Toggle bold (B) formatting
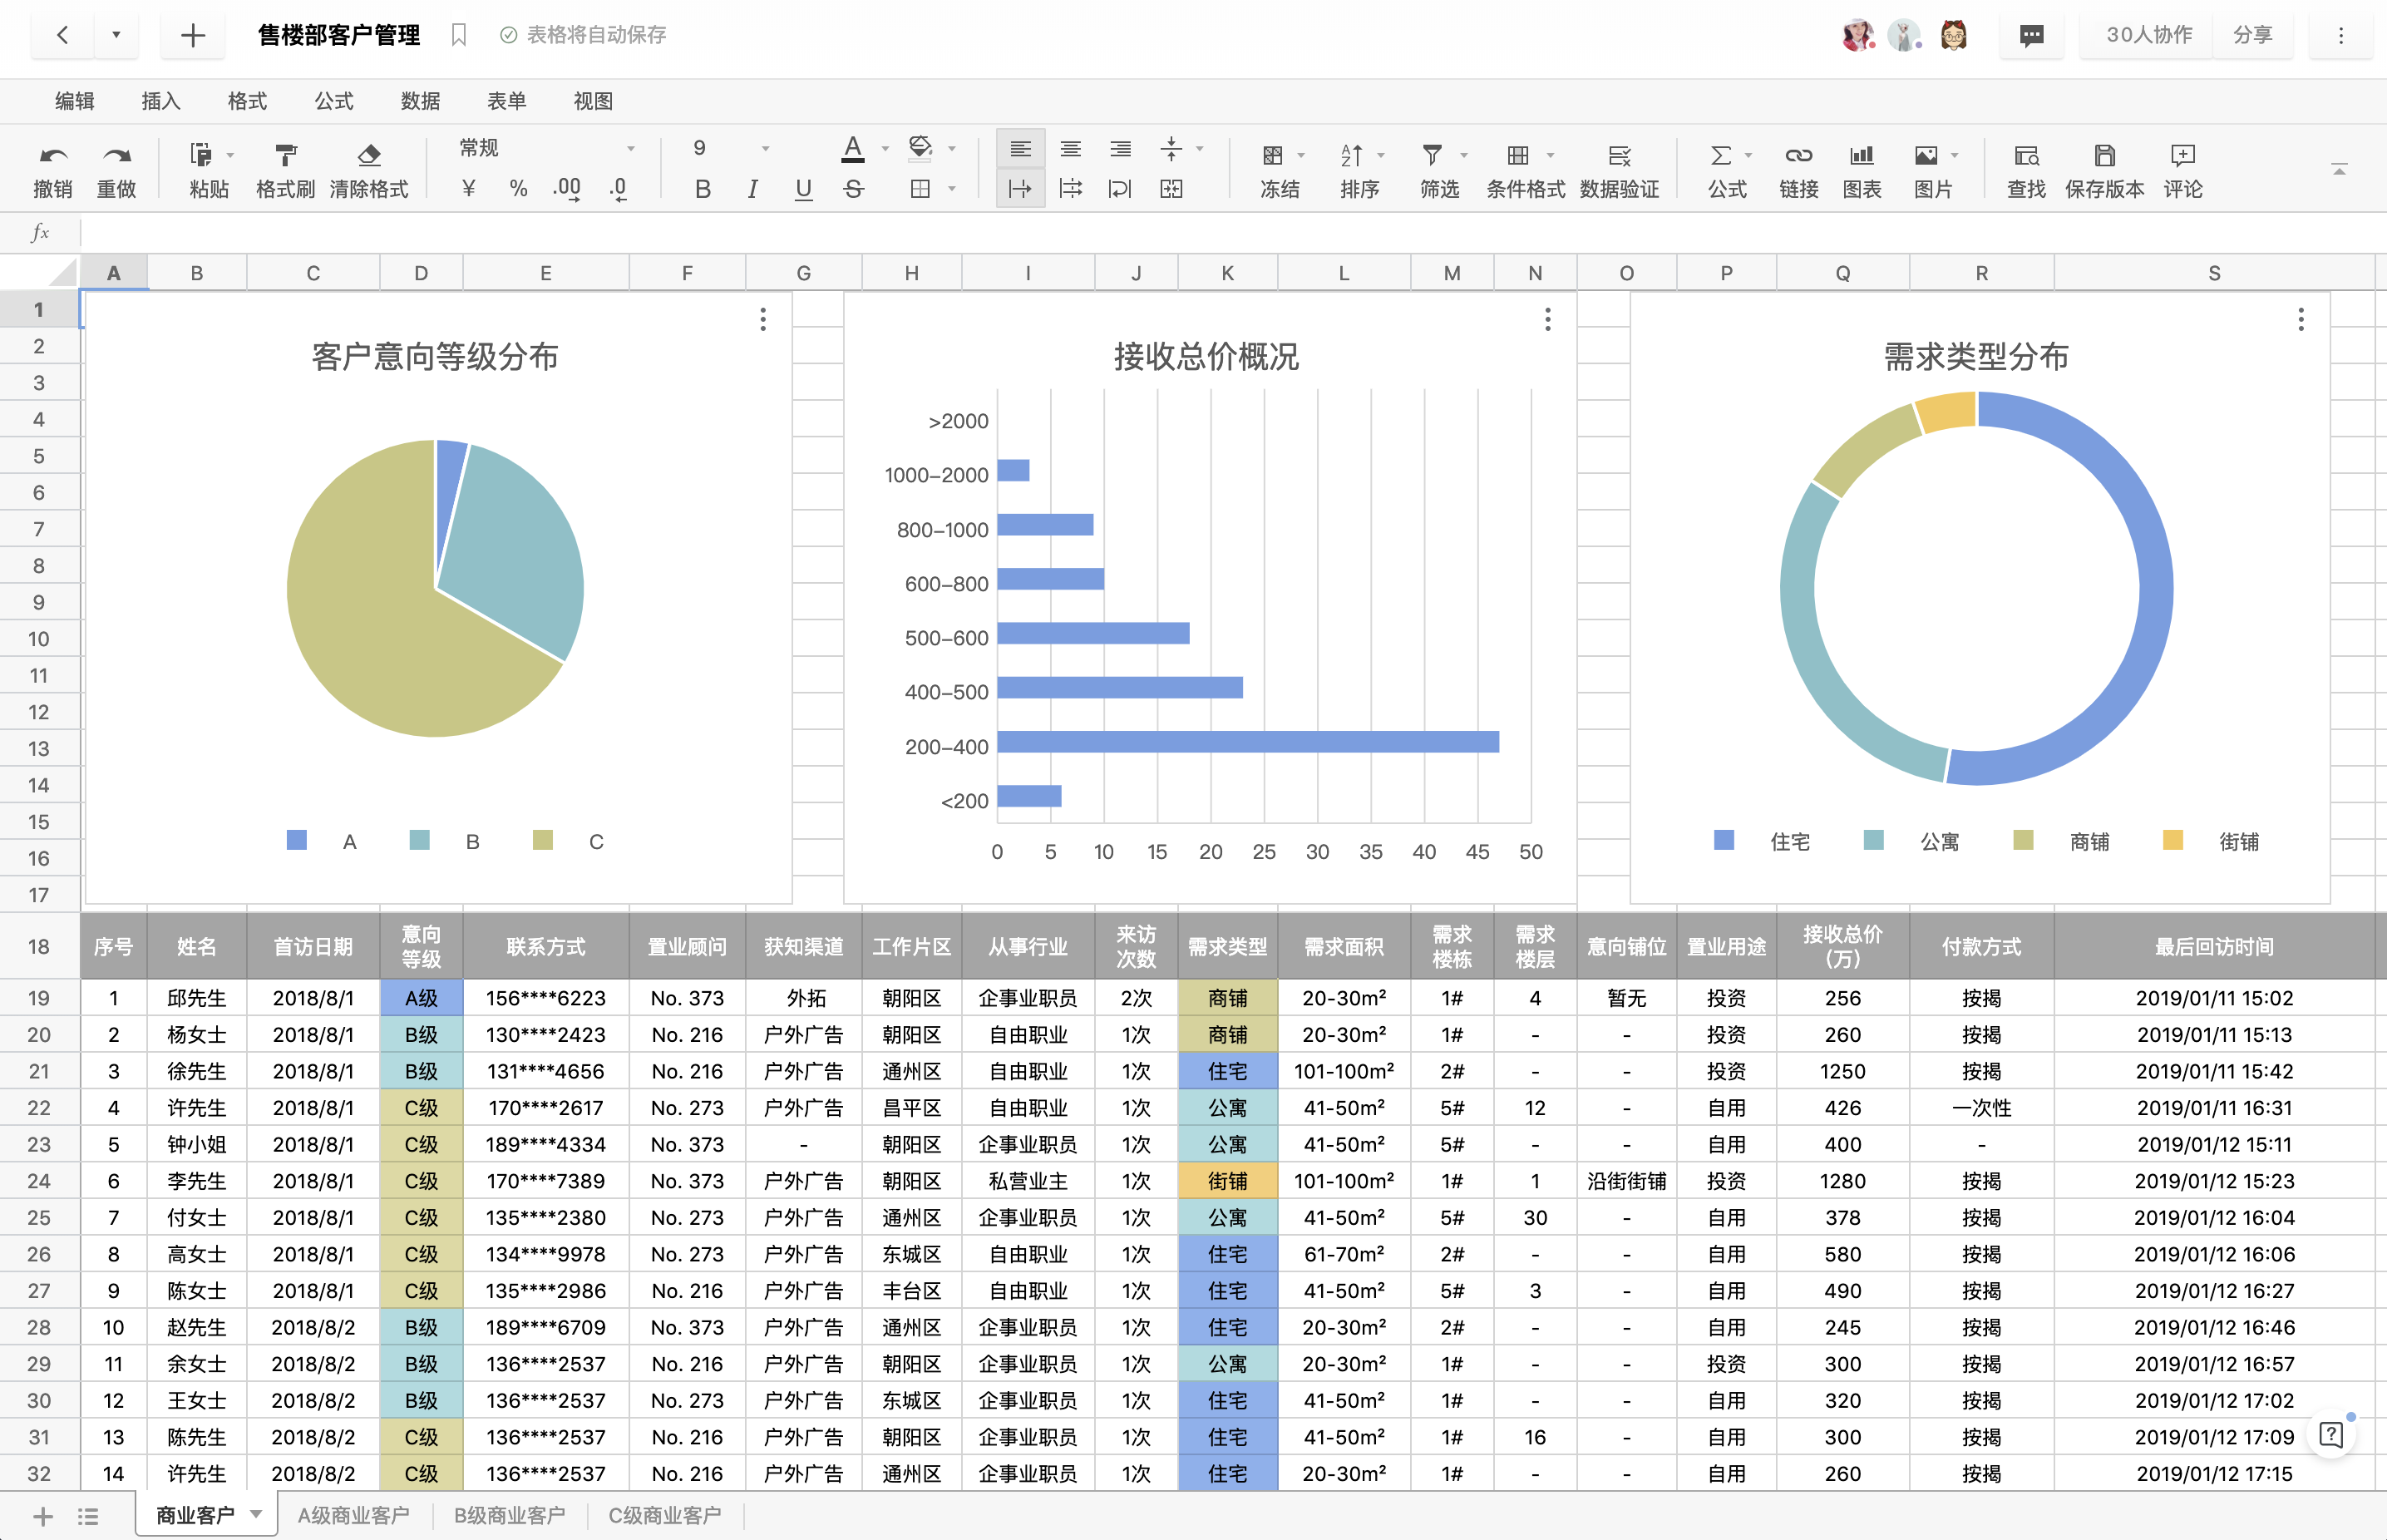The width and height of the screenshot is (2387, 1540). click(703, 188)
